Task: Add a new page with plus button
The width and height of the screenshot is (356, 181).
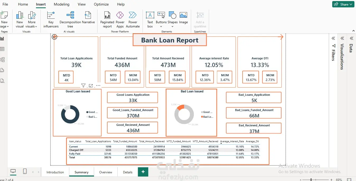Action: tap(143, 172)
